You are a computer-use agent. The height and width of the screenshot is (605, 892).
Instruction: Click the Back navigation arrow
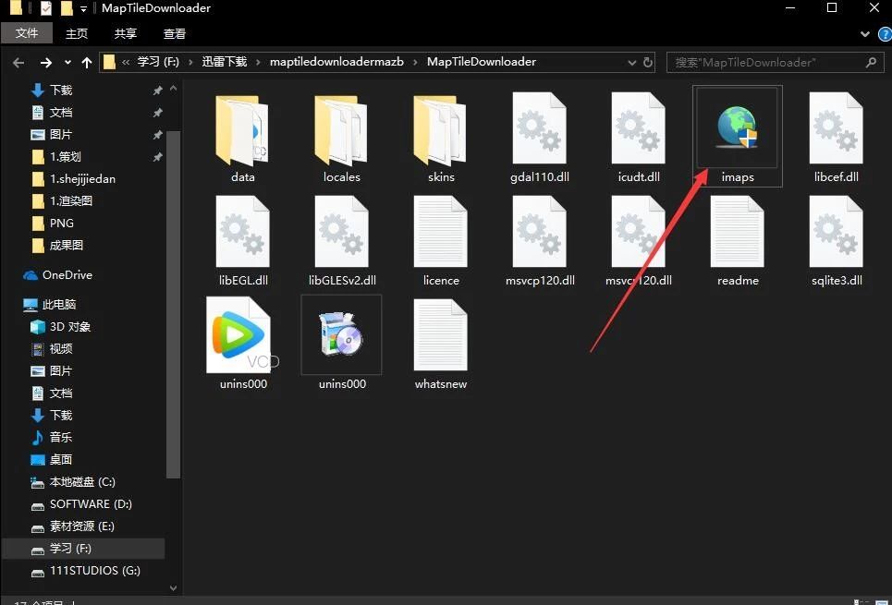(x=18, y=63)
